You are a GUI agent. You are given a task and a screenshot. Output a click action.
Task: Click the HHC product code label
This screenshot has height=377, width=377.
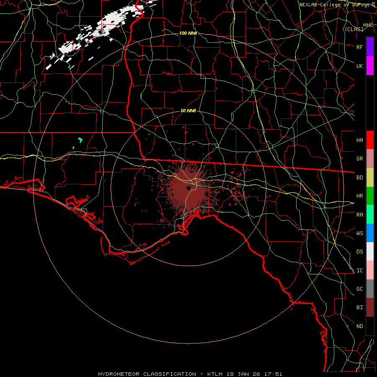point(368,25)
